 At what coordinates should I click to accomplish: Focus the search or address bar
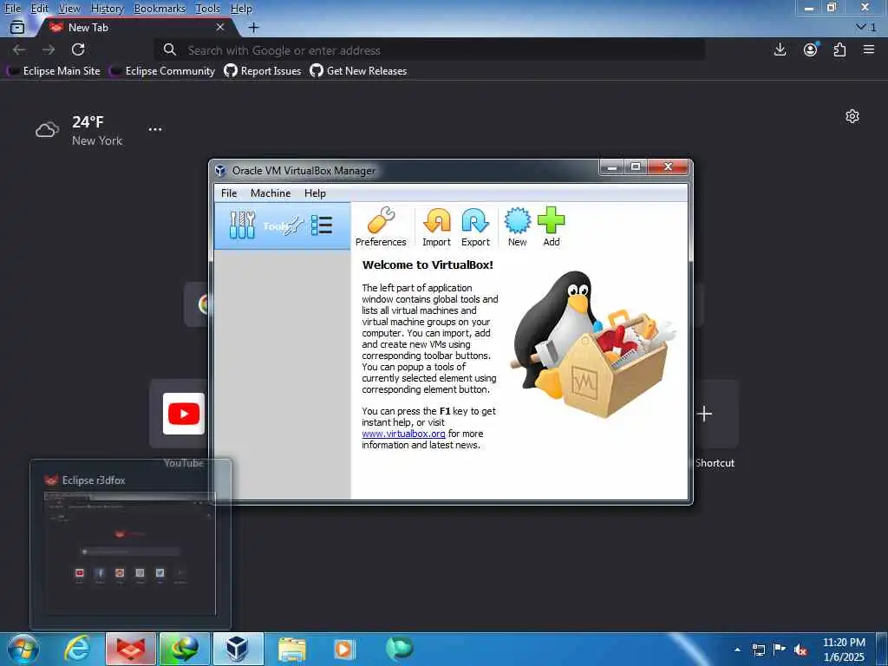pyautogui.click(x=430, y=49)
